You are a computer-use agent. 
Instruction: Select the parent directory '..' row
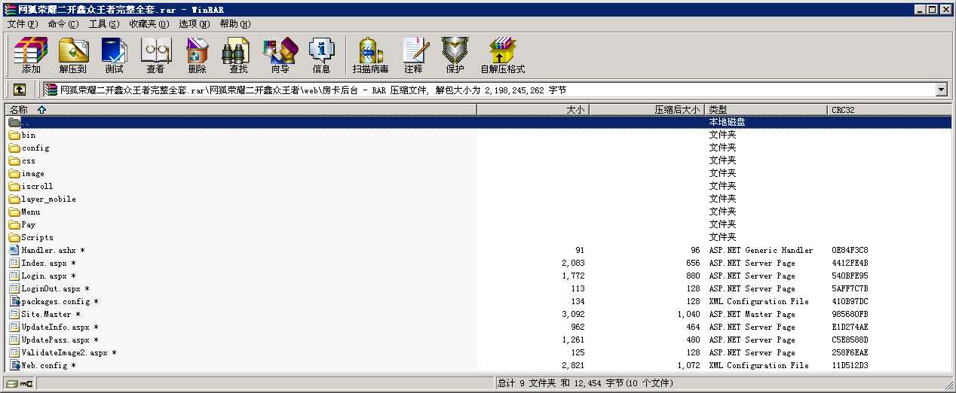point(479,122)
